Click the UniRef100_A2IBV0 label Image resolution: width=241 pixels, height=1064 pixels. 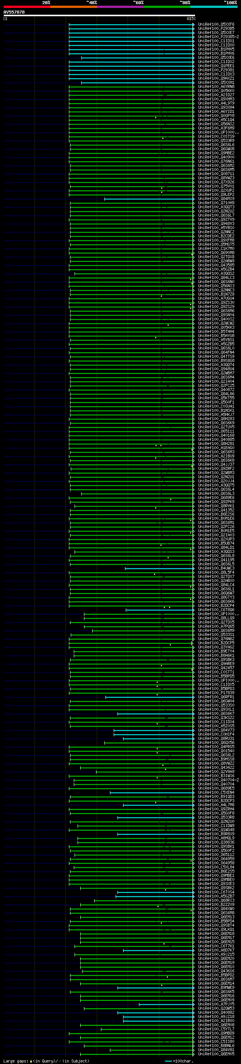coord(216,1021)
